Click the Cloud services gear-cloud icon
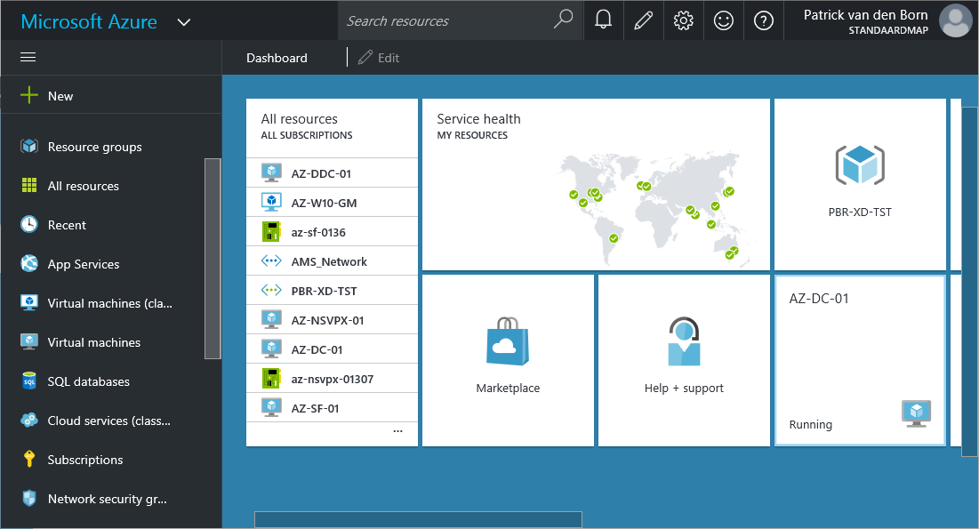The height and width of the screenshot is (529, 979). coord(28,421)
